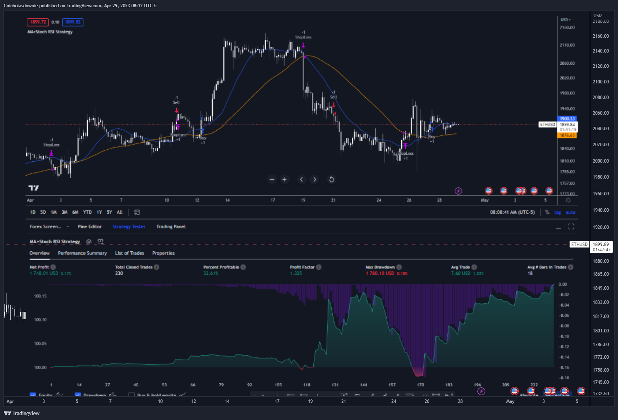This screenshot has height=420, width=618.
Task: Click the MA+Stoch RSI Strategy title in tester
Action: coord(55,241)
